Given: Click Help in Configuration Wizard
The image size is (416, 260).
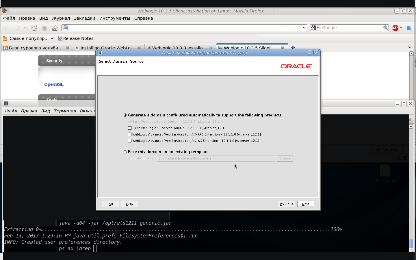Looking at the screenshot, I should click(x=129, y=204).
